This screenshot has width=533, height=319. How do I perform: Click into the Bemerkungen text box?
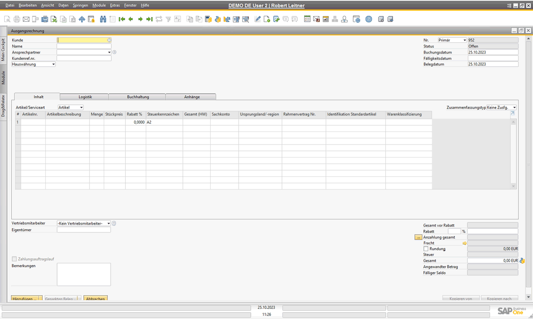(84, 274)
